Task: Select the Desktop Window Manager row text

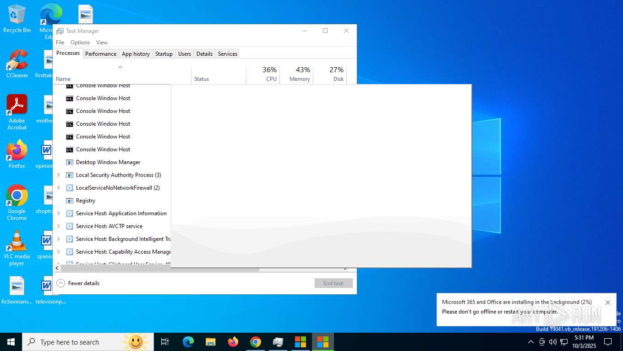Action: tap(108, 162)
